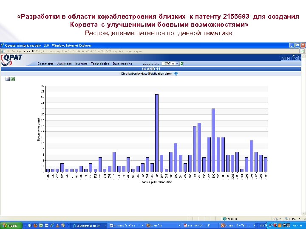Click the Intellixir logo link
Viewport: 306px width, 229px height.
[x=290, y=58]
